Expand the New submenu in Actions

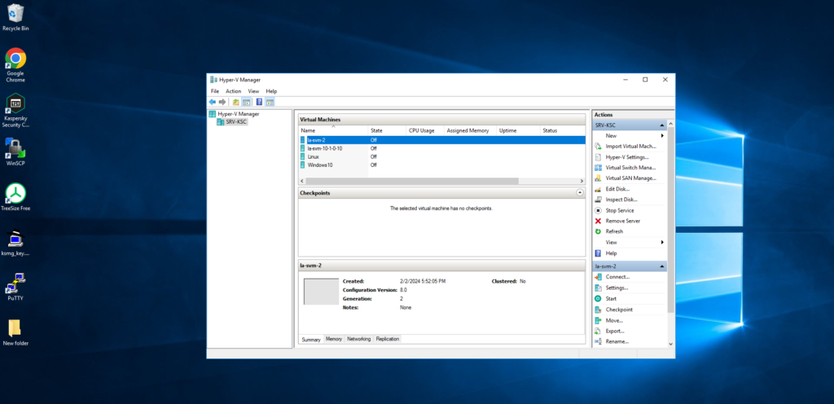pos(630,135)
